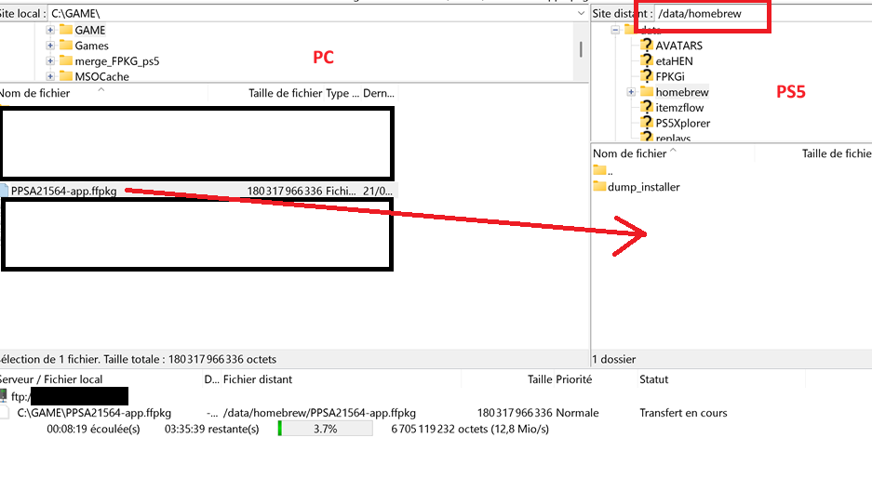Click the PS5Xplorer unknown-folder icon
This screenshot has width=872, height=491.
tap(646, 123)
